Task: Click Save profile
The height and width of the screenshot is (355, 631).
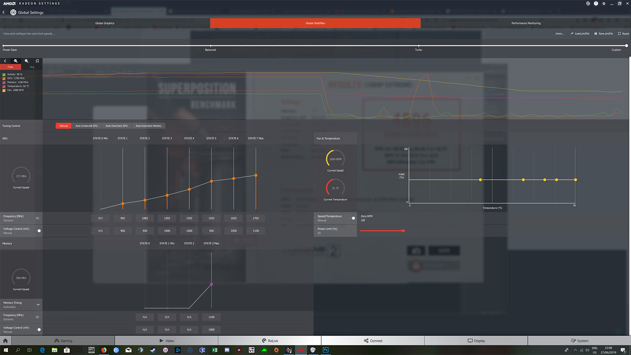Action: (x=603, y=34)
